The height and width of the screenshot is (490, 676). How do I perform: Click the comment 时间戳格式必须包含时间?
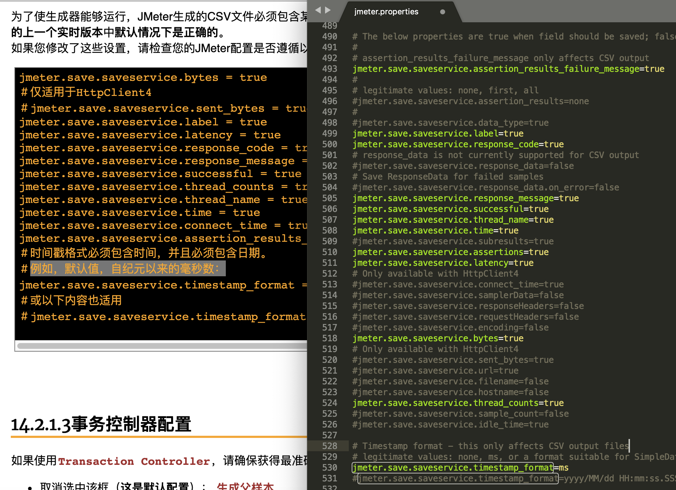(x=144, y=253)
